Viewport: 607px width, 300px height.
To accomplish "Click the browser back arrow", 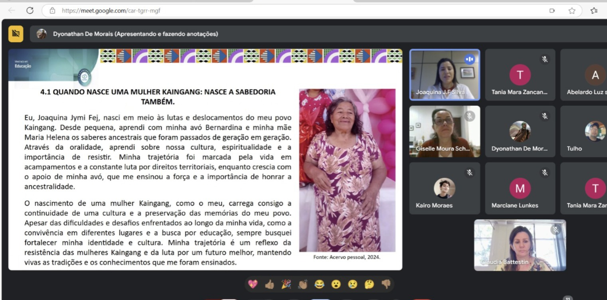I will click(12, 11).
